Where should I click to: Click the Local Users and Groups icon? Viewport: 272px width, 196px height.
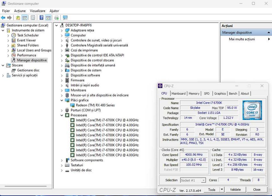click(13, 50)
